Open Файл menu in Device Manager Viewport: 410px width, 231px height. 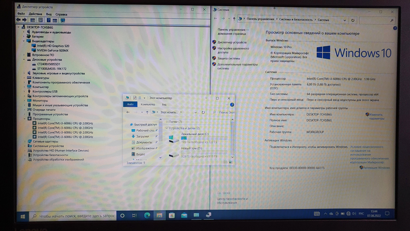point(21,14)
